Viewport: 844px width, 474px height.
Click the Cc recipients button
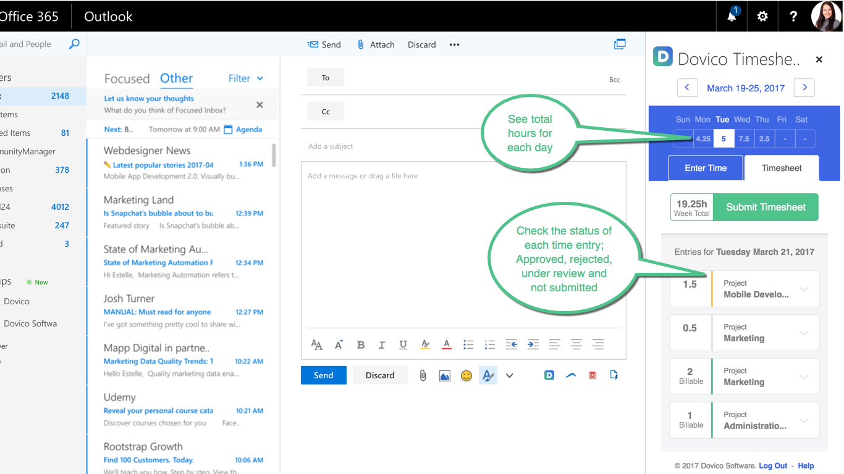click(x=326, y=112)
